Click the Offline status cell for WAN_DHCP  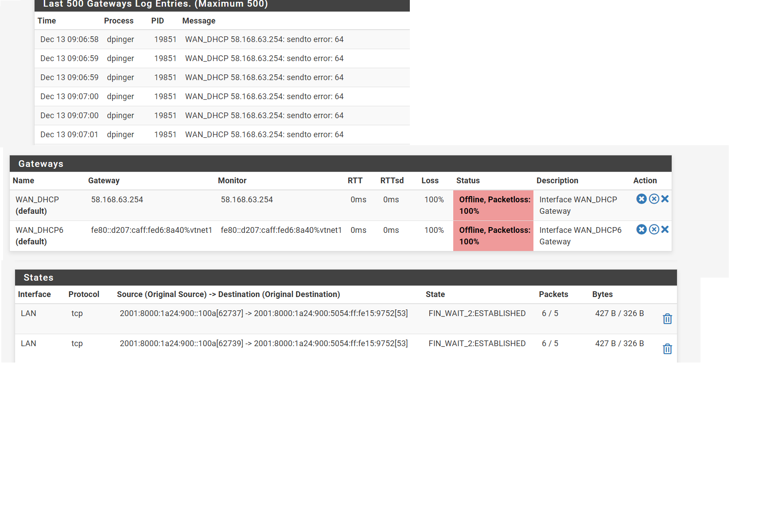493,205
